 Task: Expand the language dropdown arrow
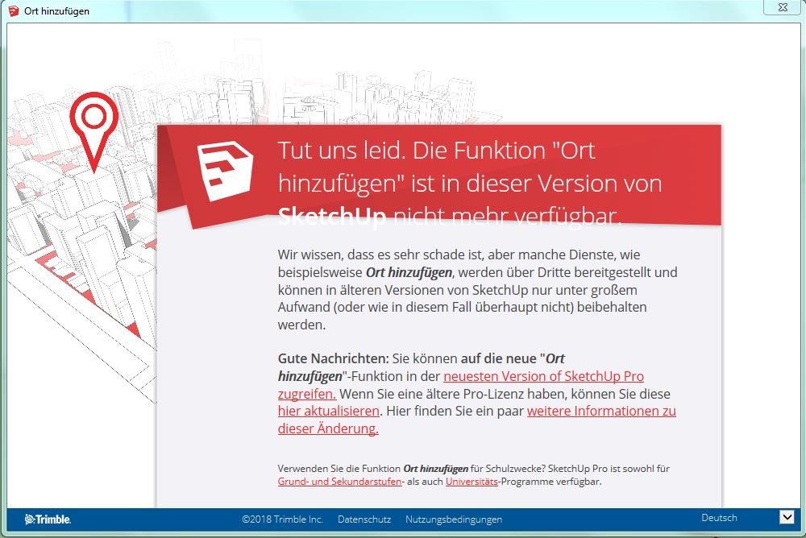tap(787, 518)
